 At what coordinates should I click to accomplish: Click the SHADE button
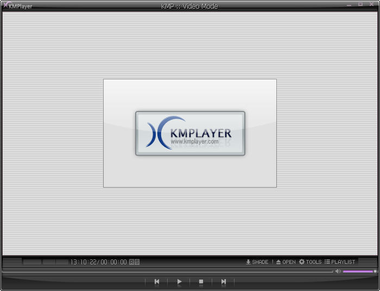[257, 262]
